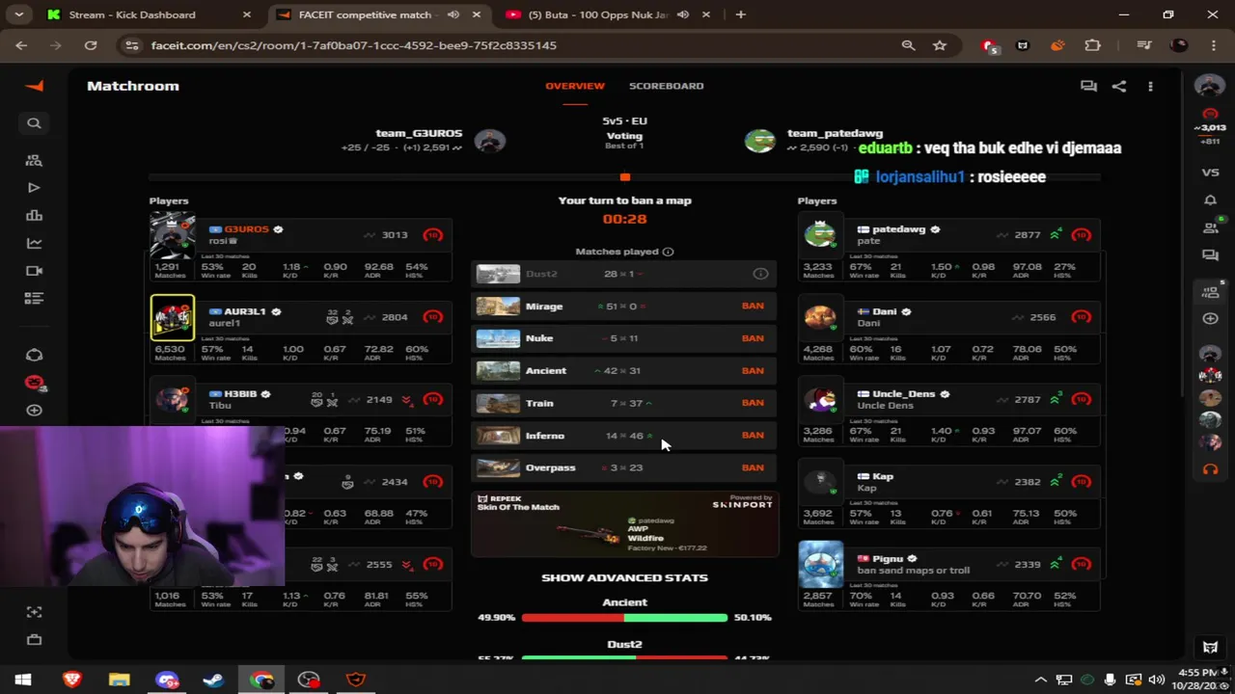Open patedawg player profile name
The width and height of the screenshot is (1235, 694).
(x=898, y=229)
